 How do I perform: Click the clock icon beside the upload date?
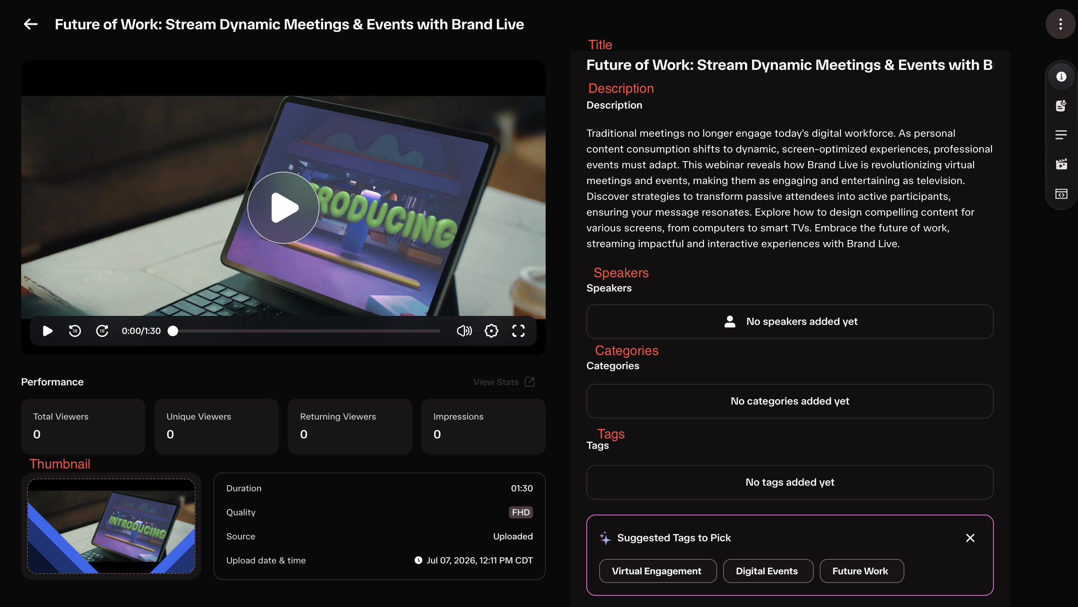tap(418, 560)
